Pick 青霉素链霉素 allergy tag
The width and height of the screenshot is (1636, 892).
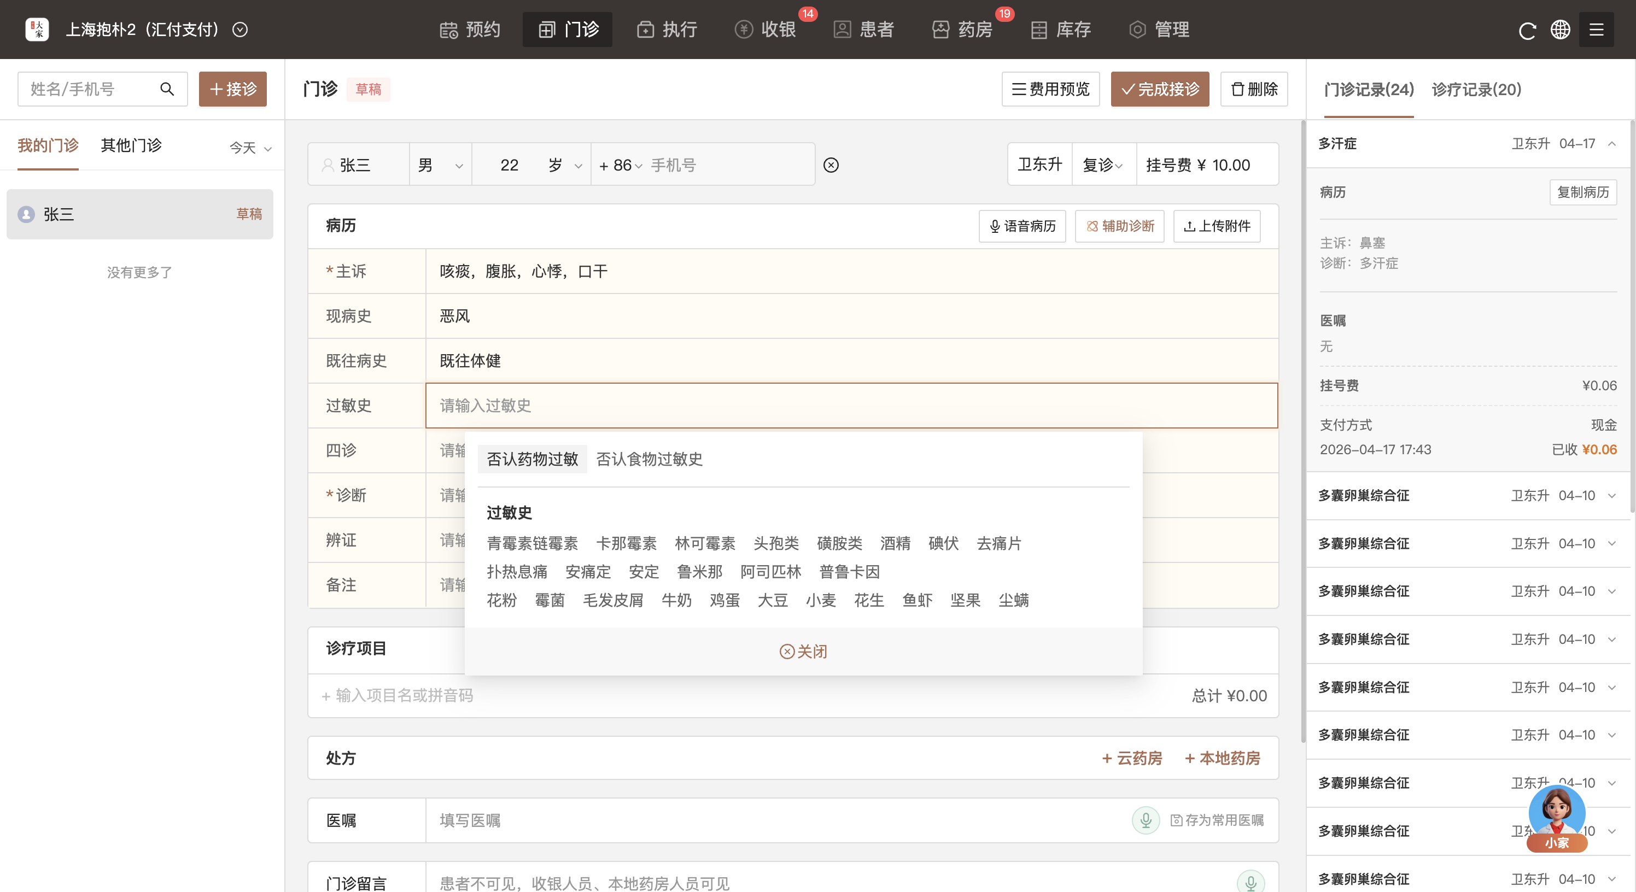tap(532, 543)
